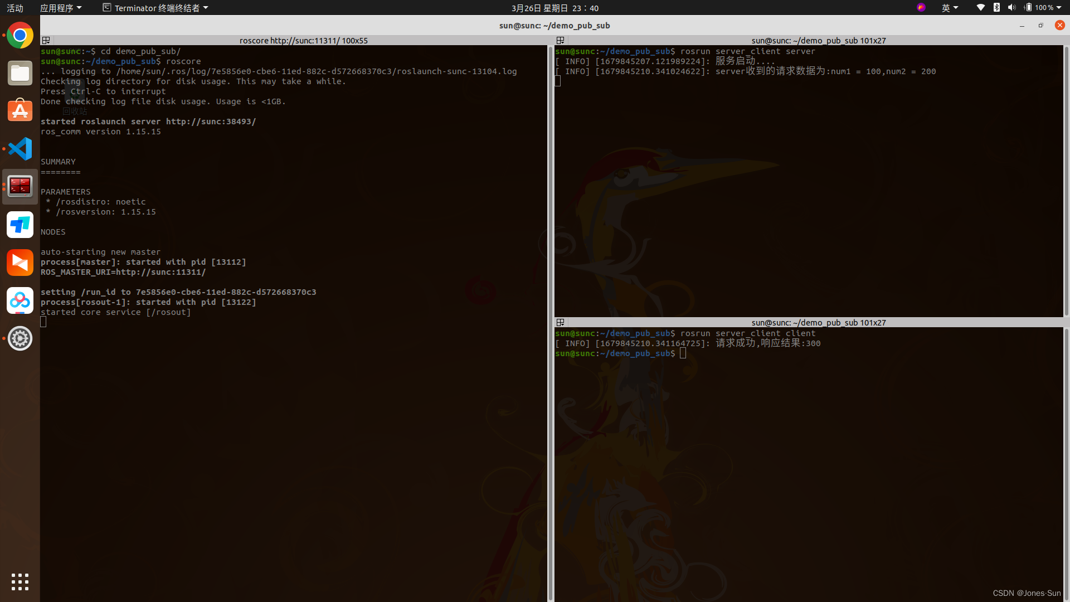The width and height of the screenshot is (1070, 602).
Task: Click the server pane's group icon
Action: click(x=561, y=41)
